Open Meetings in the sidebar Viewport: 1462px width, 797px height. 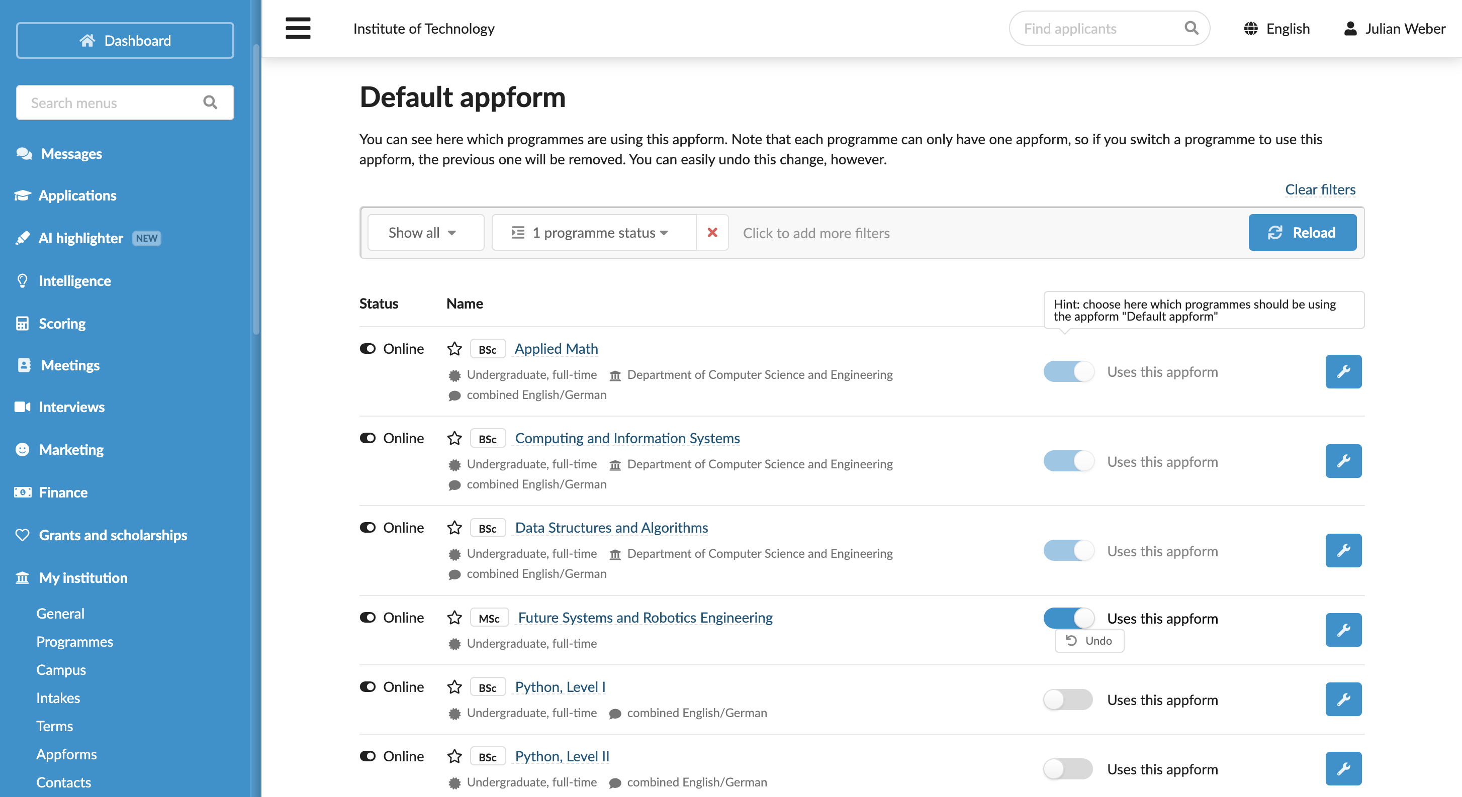pyautogui.click(x=70, y=365)
